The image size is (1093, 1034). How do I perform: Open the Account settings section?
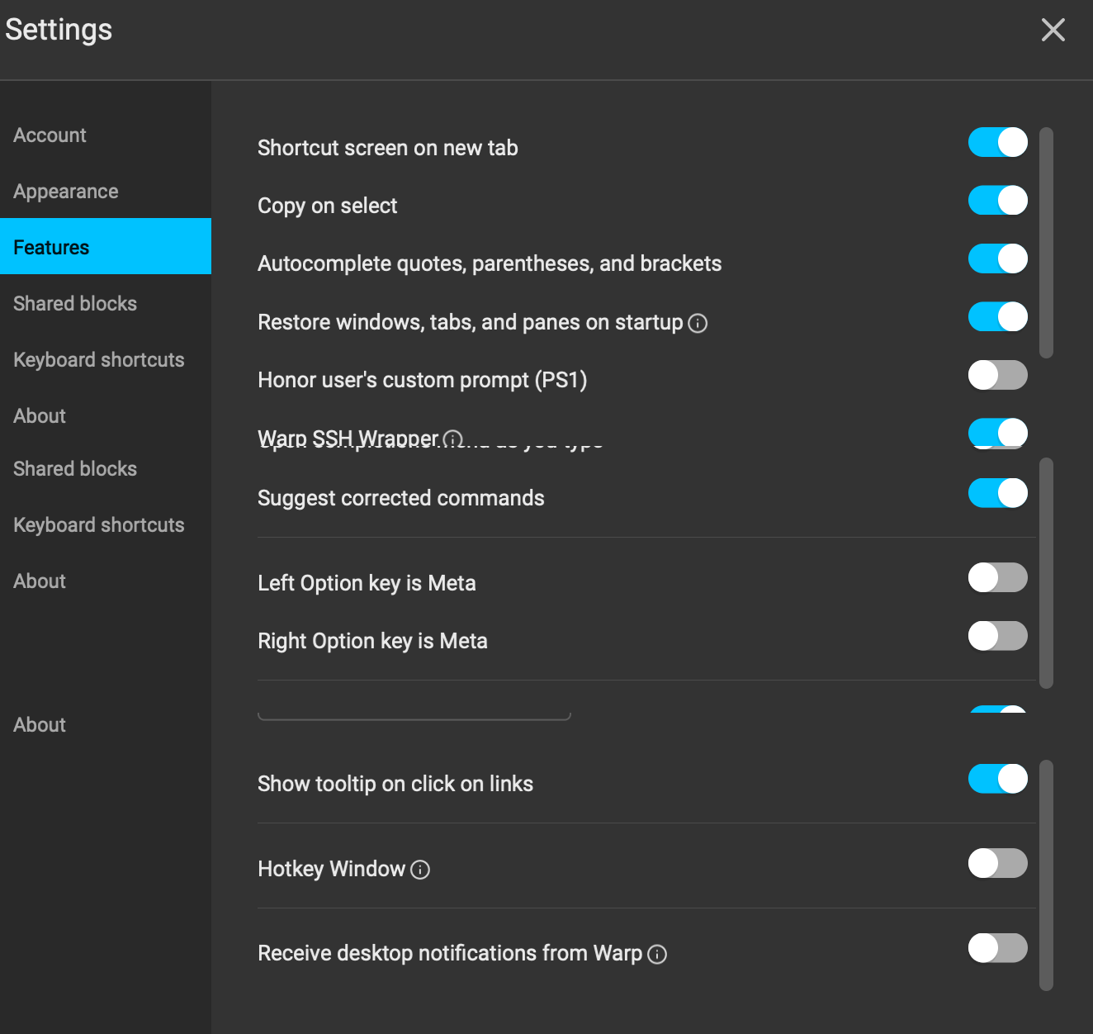tap(50, 135)
